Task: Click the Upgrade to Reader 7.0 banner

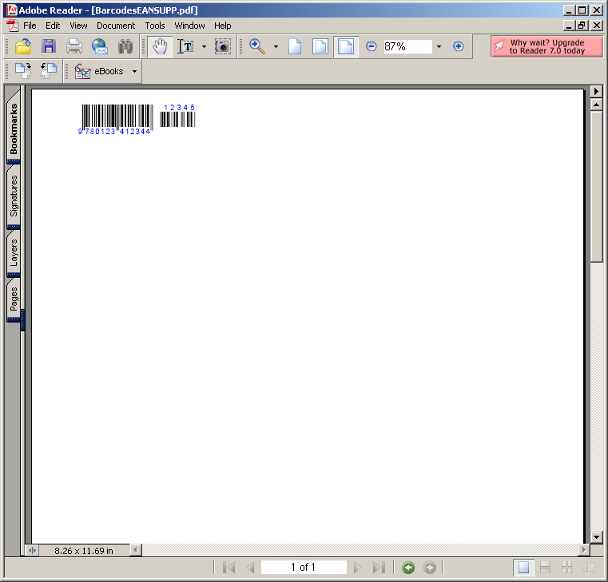Action: click(546, 46)
